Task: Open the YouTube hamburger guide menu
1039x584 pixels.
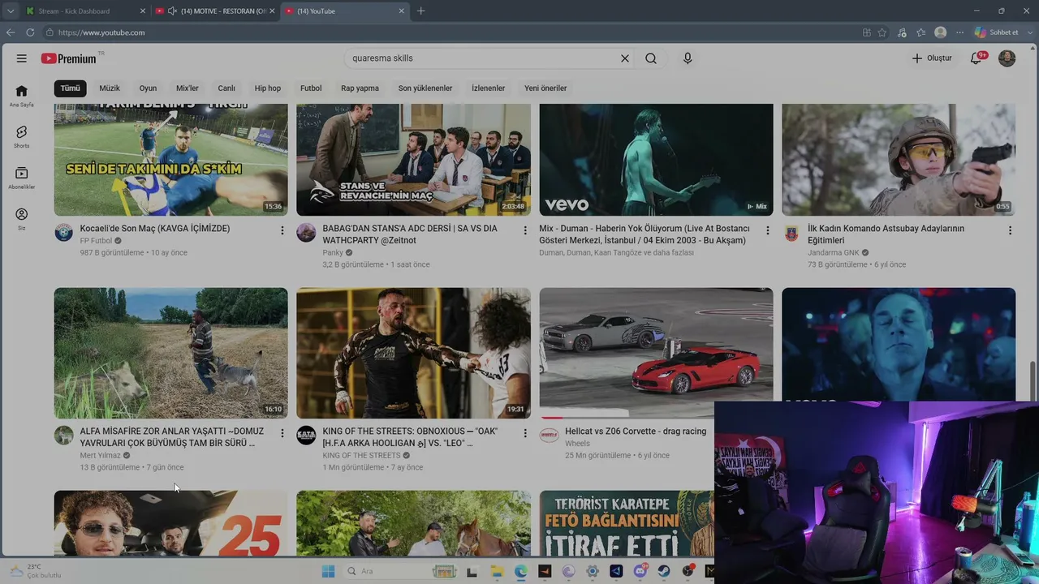Action: (22, 58)
